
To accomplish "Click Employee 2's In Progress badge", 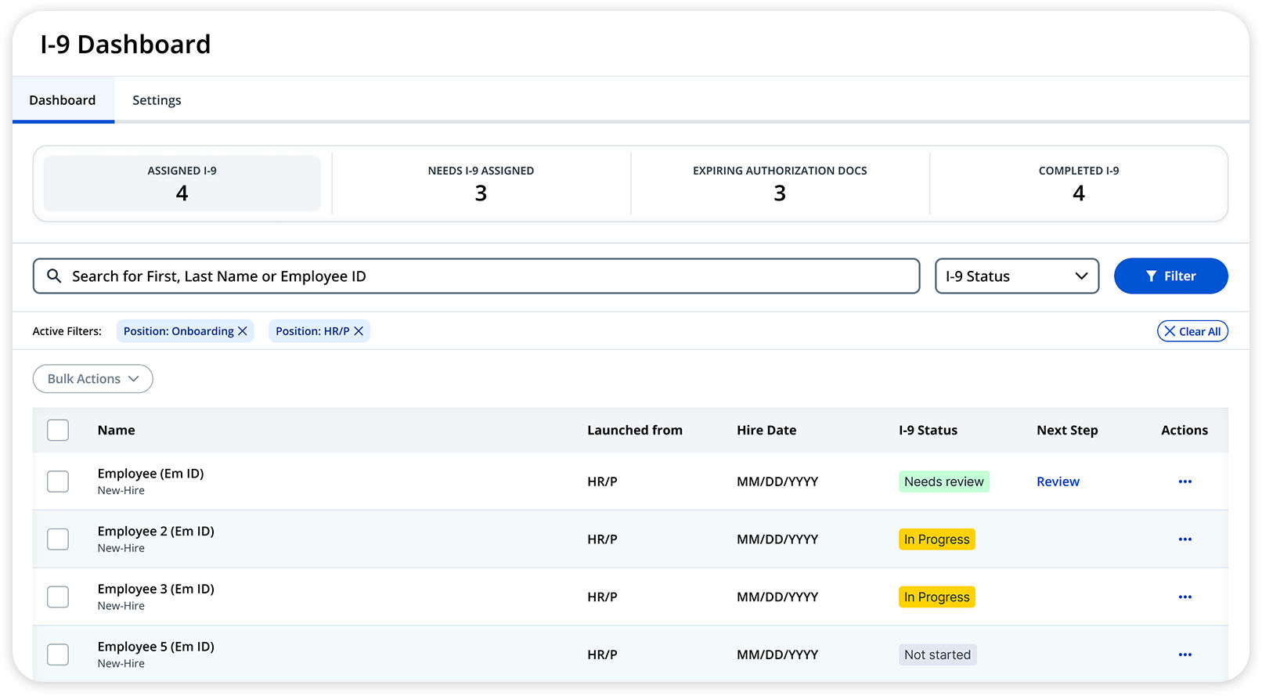I will [937, 539].
